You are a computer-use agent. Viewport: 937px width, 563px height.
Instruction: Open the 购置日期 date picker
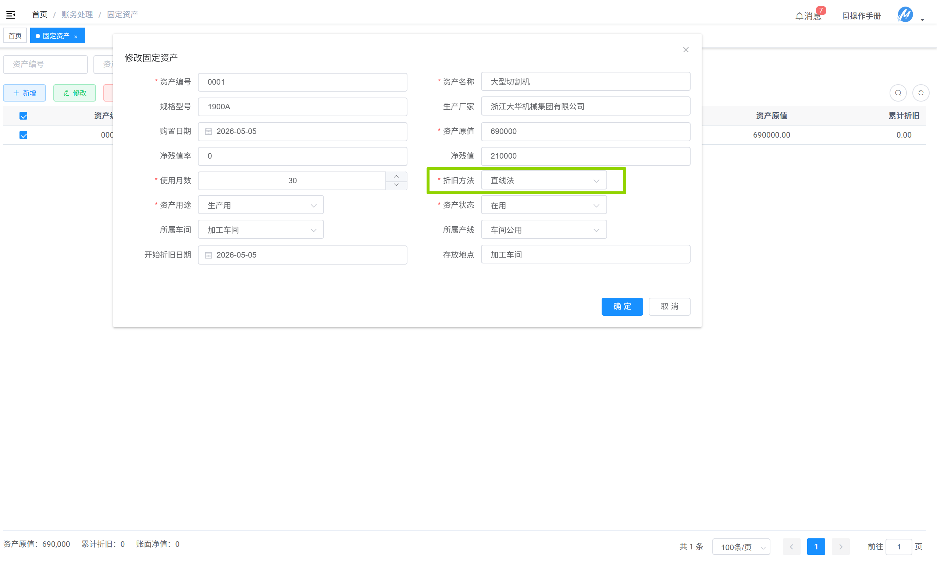[x=302, y=131]
